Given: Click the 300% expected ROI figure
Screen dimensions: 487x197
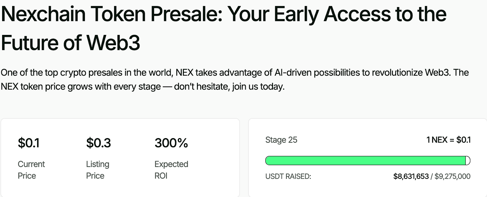Looking at the screenshot, I should (171, 143).
